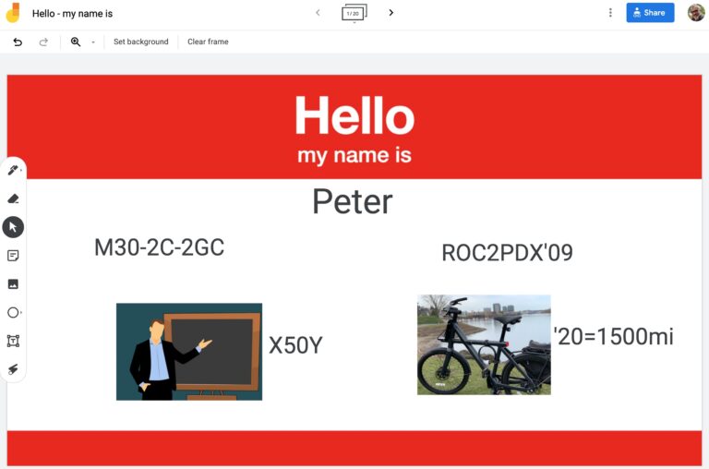
Task: Select the Eraser tool
Action: point(14,198)
